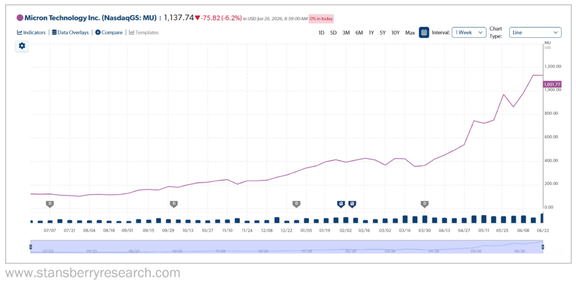Open the Indicators menu
This screenshot has width=576, height=285.
coord(31,32)
